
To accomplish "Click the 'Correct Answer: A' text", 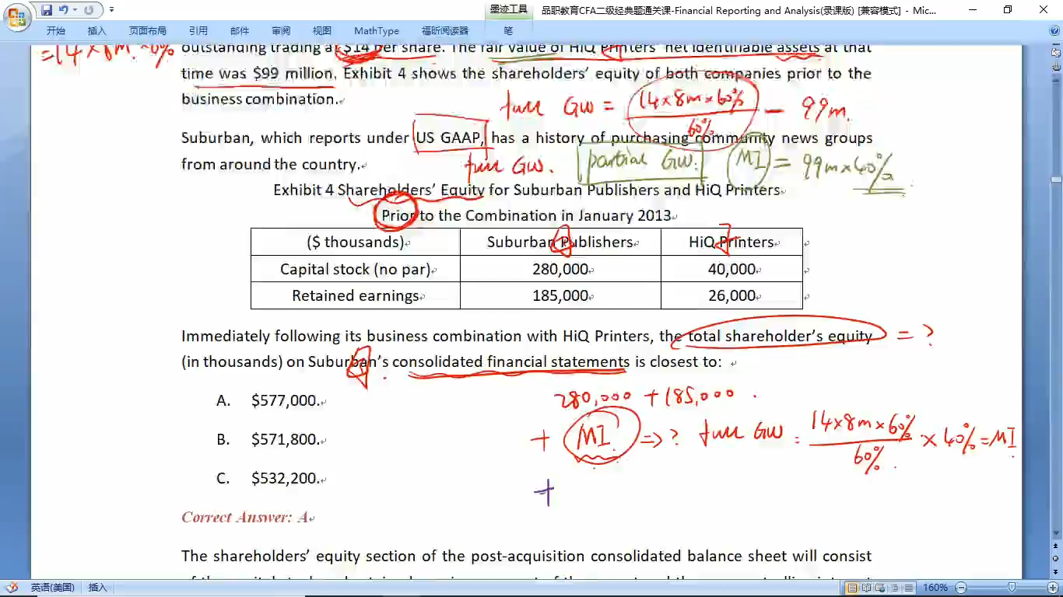I will (245, 518).
